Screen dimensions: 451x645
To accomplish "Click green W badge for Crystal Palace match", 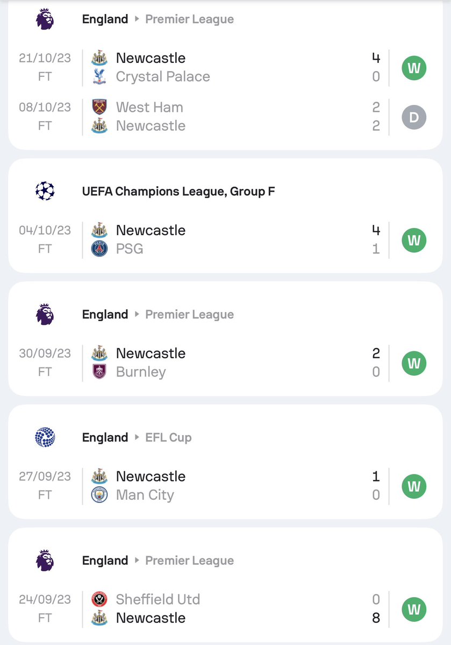I will pos(414,68).
